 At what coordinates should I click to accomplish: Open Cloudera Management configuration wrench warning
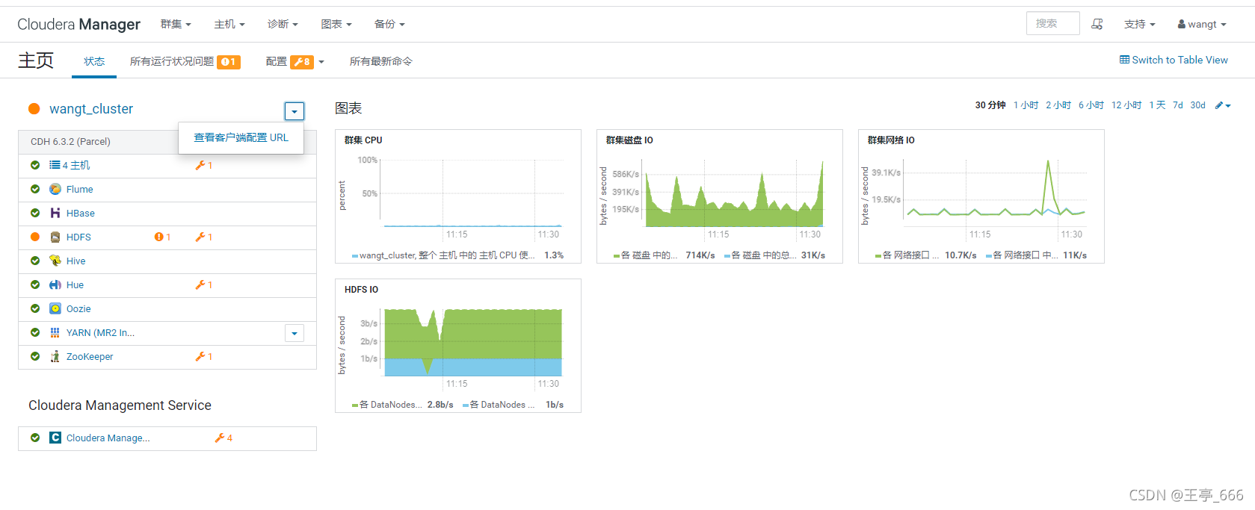(223, 438)
